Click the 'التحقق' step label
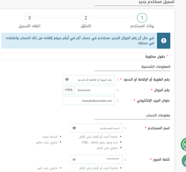The image size is (186, 172). point(86,26)
